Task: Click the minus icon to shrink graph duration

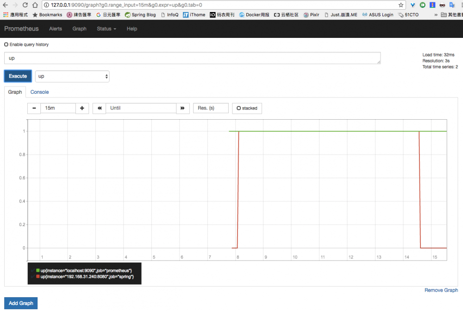Action: pyautogui.click(x=33, y=108)
